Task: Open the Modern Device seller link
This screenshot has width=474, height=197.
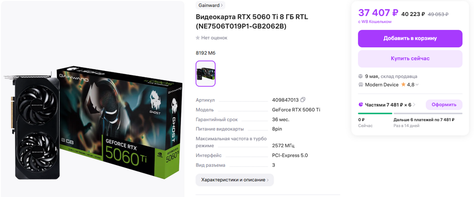Action: click(382, 85)
